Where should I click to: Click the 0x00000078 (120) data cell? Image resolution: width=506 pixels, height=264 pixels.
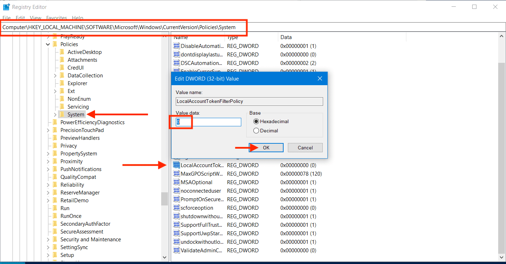click(x=301, y=174)
